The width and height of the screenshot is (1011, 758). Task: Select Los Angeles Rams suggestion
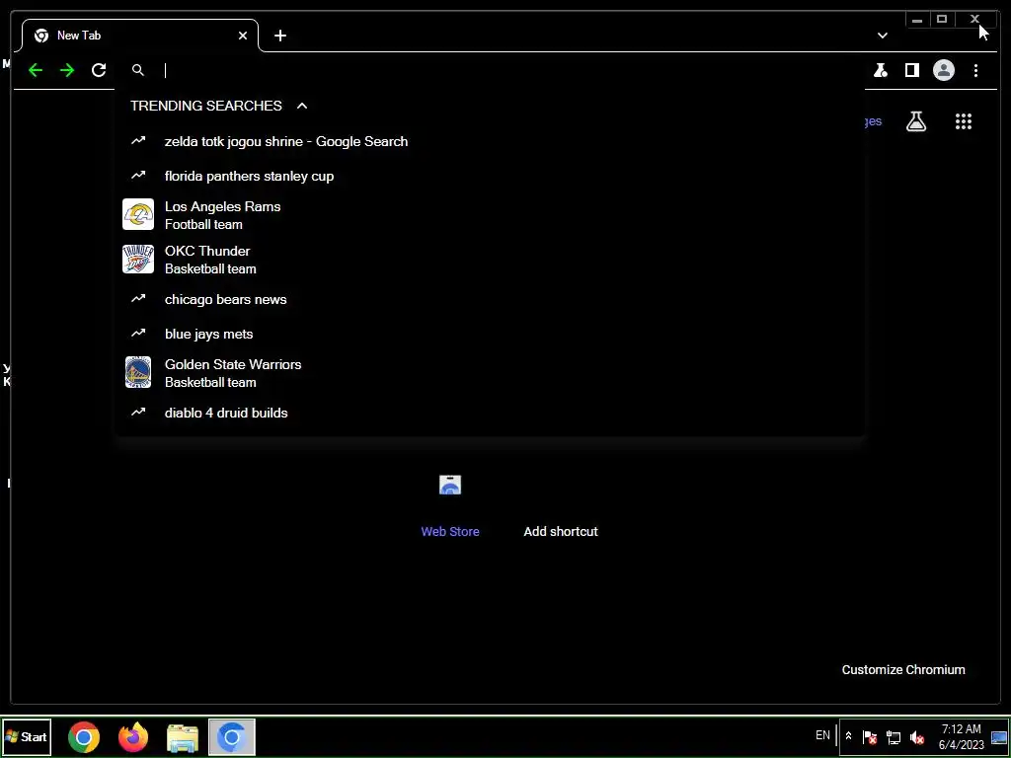[x=490, y=215]
